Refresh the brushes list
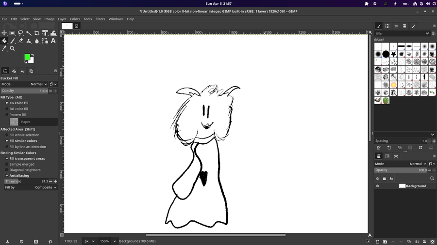This screenshot has width=437, height=245. pyautogui.click(x=420, y=148)
